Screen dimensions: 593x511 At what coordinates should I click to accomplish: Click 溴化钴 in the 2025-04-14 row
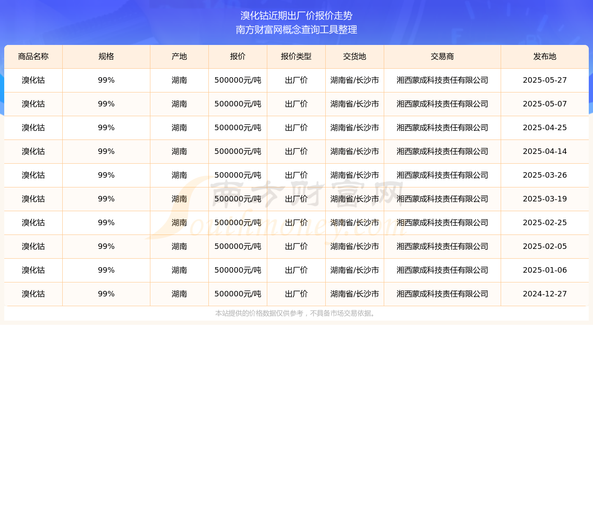point(33,151)
